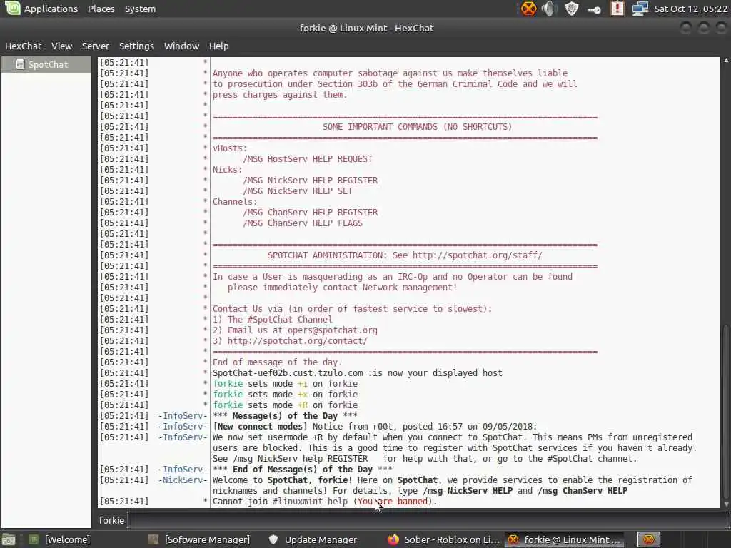Click the Firefox icon of Sober taskbar entry
This screenshot has width=731, height=548.
[393, 539]
